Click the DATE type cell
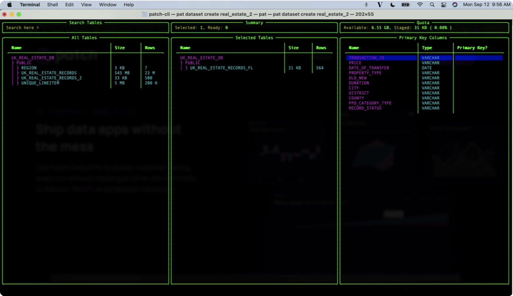The image size is (513, 296). click(x=427, y=68)
